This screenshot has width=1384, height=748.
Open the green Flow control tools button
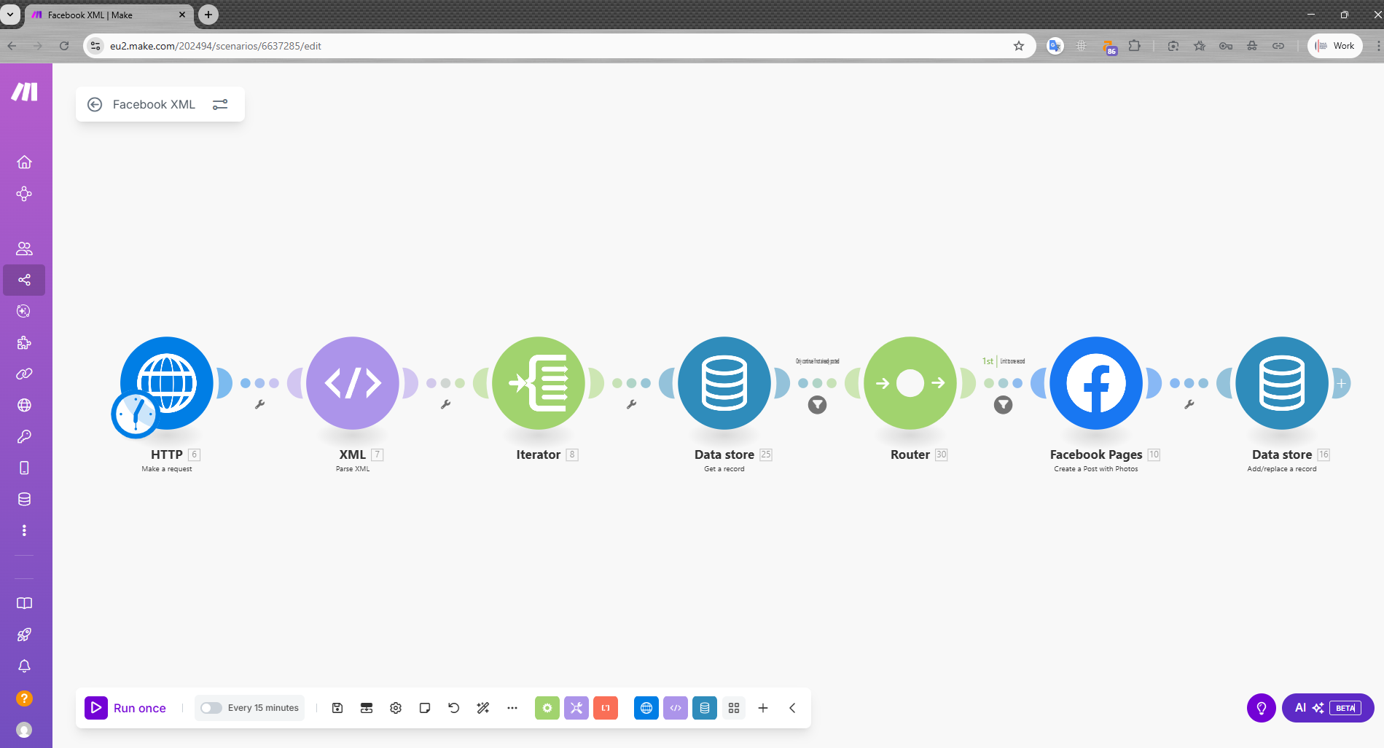click(x=547, y=708)
